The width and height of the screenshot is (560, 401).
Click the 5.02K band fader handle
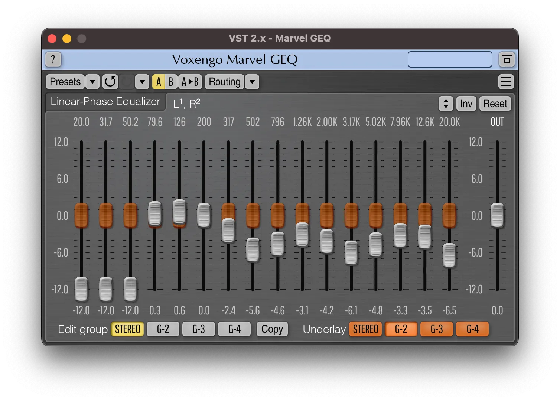[x=376, y=245]
